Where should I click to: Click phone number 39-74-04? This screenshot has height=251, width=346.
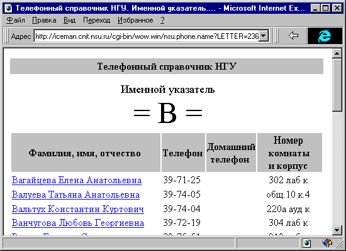coord(182,209)
